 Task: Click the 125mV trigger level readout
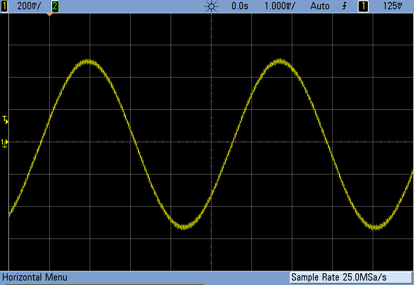point(393,6)
